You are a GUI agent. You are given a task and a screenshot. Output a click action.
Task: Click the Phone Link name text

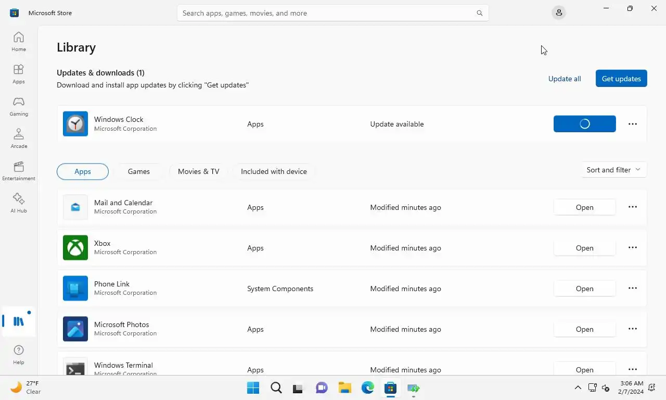pos(112,284)
